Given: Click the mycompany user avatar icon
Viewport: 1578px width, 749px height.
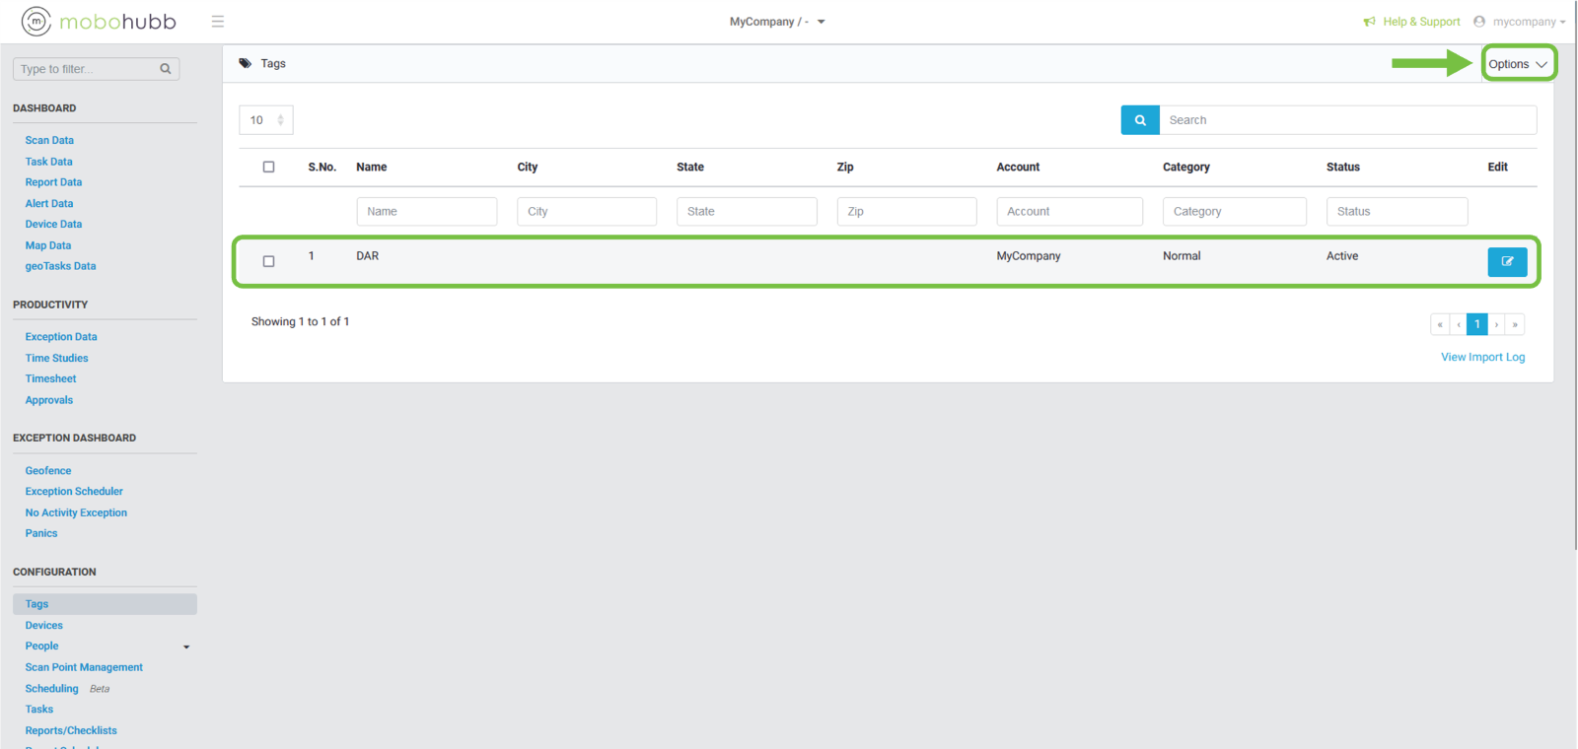Looking at the screenshot, I should pos(1478,22).
